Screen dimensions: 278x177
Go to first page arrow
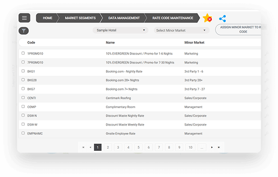pos(83,147)
